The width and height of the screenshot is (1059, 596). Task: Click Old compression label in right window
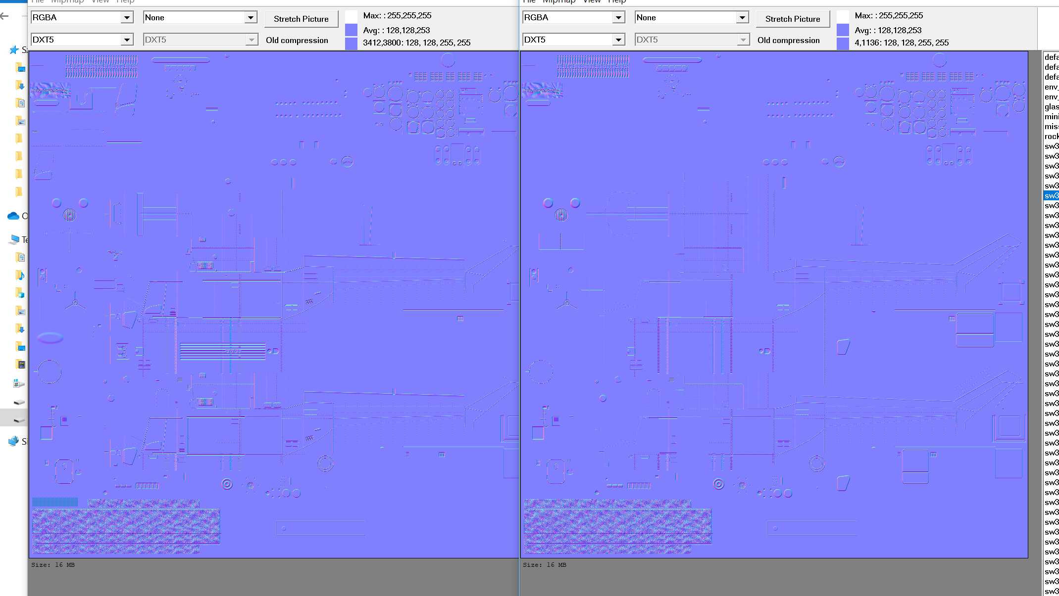788,40
